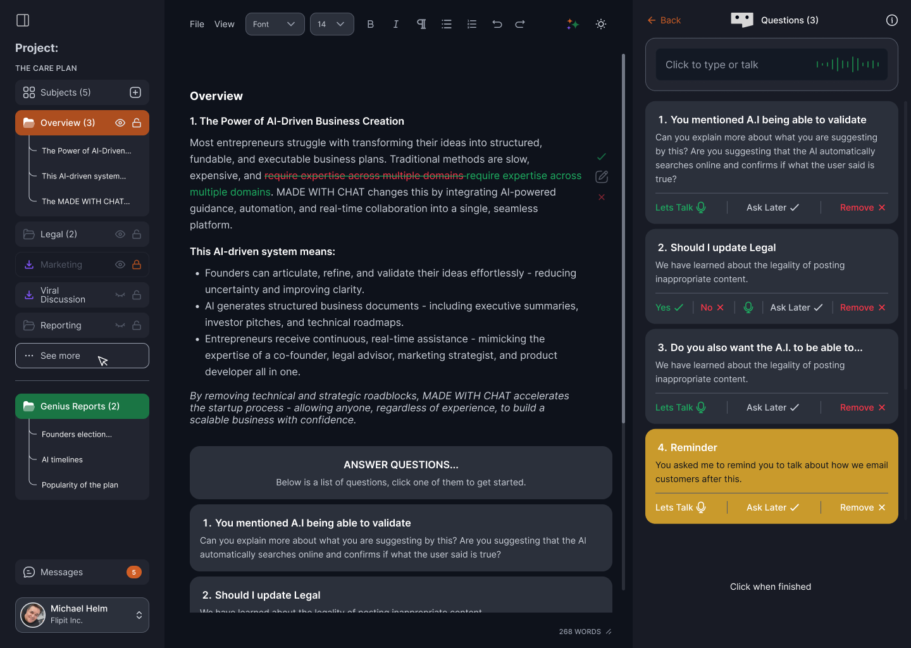Click the undo arrow in toolbar
Image resolution: width=911 pixels, height=648 pixels.
click(497, 24)
